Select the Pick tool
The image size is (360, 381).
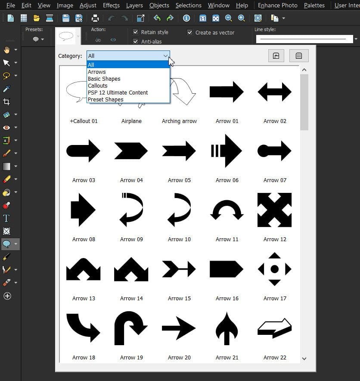coord(6,63)
